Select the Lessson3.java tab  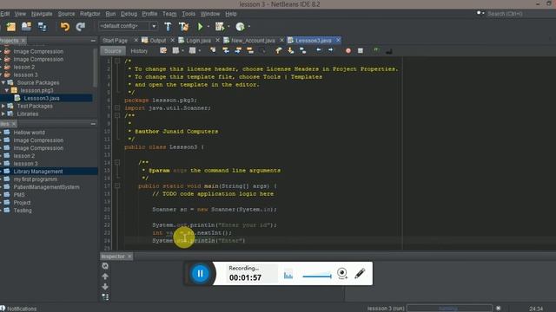pyautogui.click(x=313, y=41)
